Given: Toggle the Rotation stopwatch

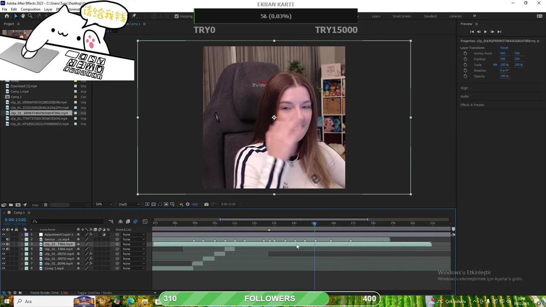Looking at the screenshot, I should click(465, 70).
